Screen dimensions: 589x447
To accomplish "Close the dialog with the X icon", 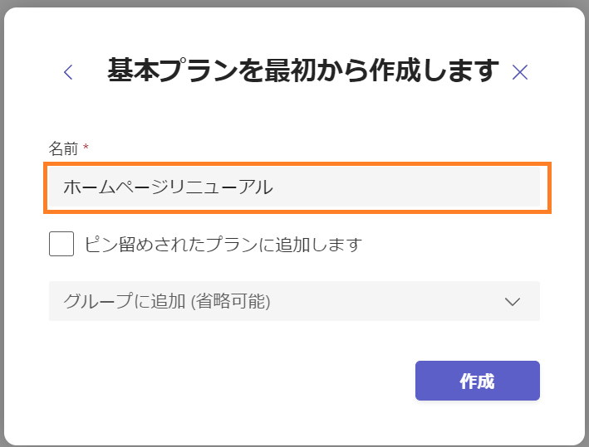I will coord(520,72).
